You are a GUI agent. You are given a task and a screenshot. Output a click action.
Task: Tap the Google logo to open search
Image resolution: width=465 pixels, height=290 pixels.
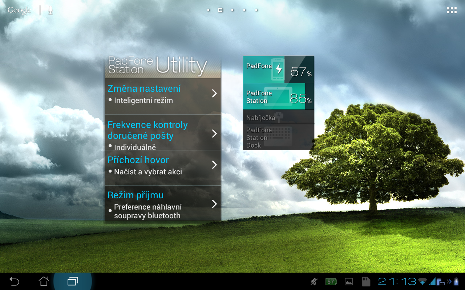click(19, 10)
